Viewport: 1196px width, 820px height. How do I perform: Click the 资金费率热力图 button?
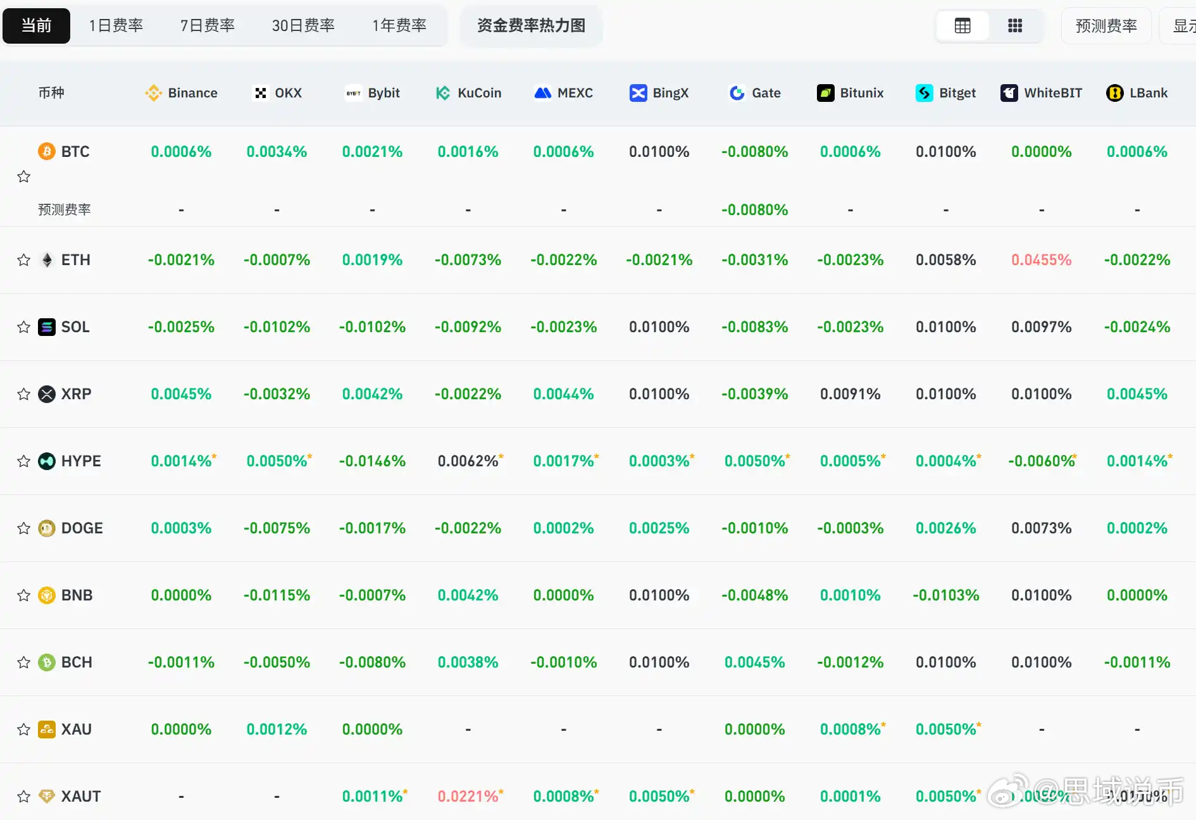[531, 26]
